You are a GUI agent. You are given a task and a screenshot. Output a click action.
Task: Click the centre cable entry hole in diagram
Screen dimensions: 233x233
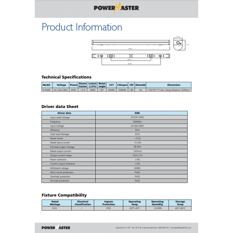[131, 56]
